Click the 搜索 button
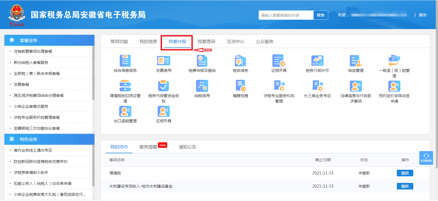 tap(321, 15)
